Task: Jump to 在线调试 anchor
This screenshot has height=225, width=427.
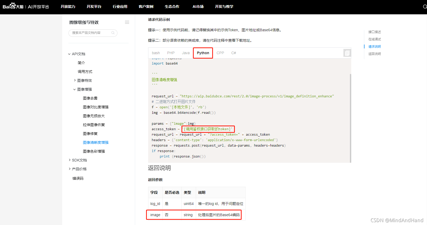Action: coord(374,39)
